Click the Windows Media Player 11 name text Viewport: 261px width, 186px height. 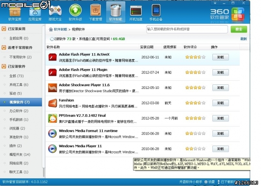click(80, 146)
